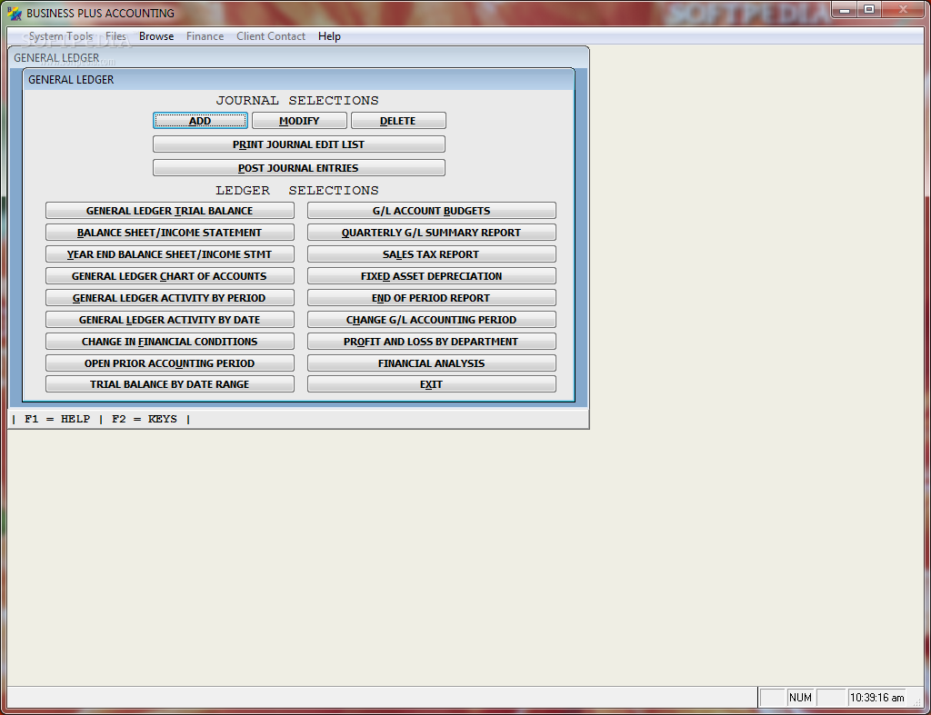Open Balance Sheet/Income Statement
The height and width of the screenshot is (715, 931).
pos(170,233)
